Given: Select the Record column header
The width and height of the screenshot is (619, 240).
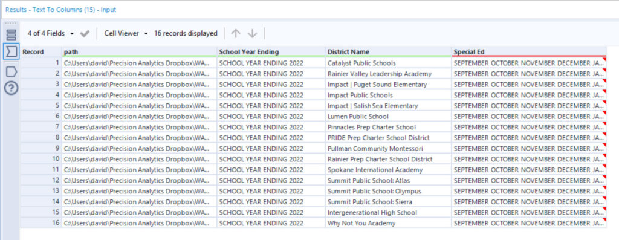Looking at the screenshot, I should click(x=41, y=52).
